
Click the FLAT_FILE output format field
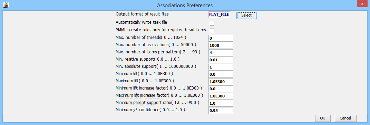tap(219, 14)
